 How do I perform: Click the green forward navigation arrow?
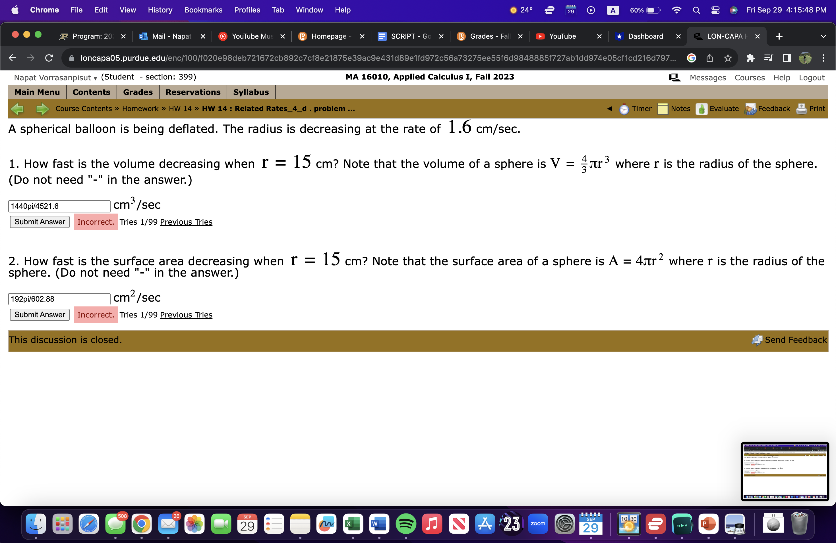click(x=42, y=109)
